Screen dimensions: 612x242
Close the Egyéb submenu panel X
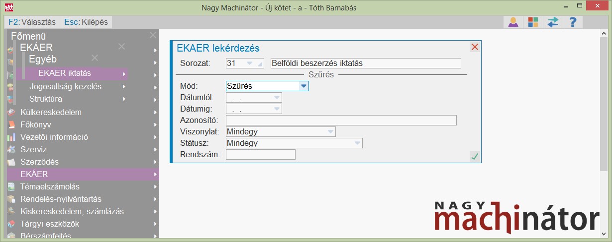coord(95,58)
